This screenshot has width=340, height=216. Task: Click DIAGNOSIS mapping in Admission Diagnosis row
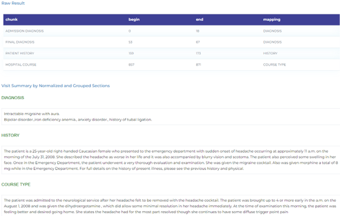(x=272, y=31)
